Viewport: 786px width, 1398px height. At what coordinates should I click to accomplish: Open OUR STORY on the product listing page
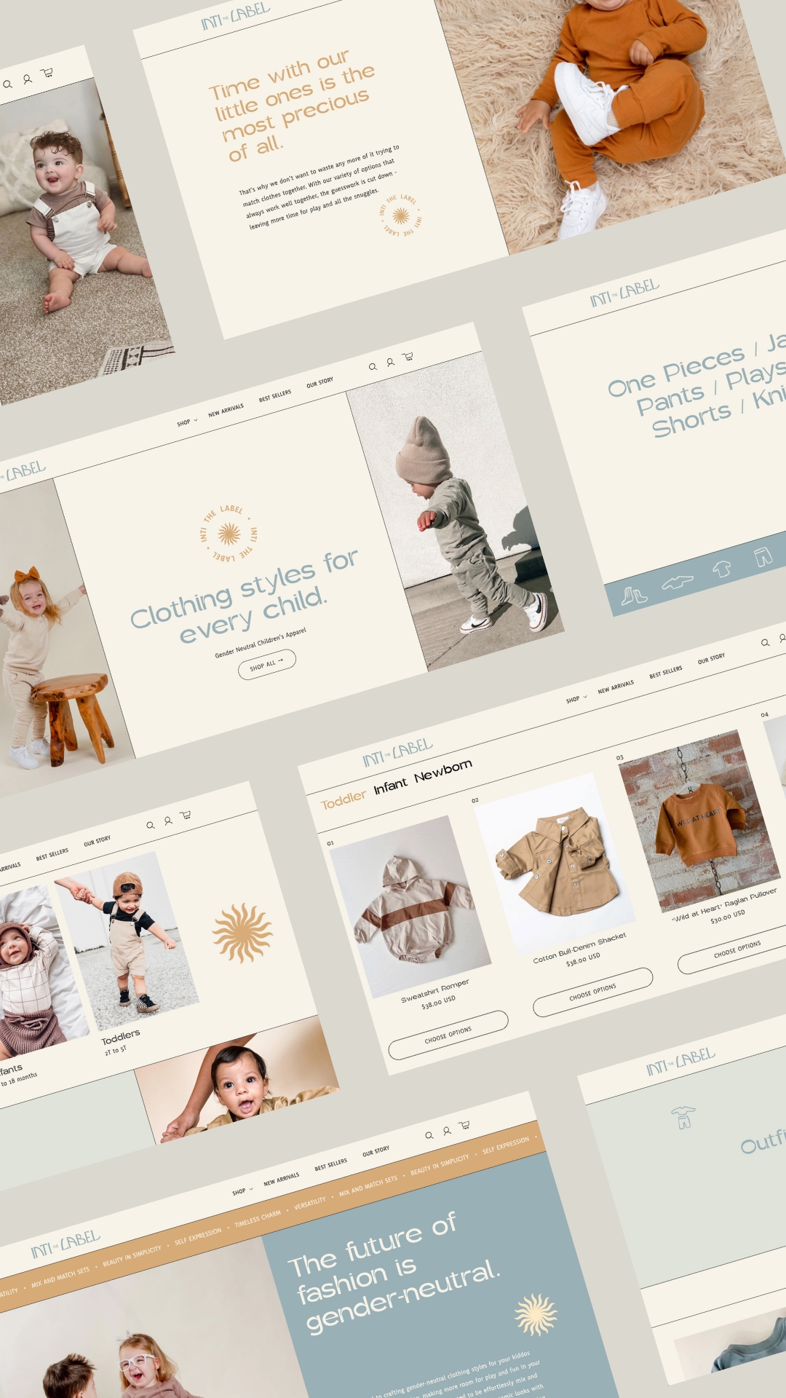point(711,659)
